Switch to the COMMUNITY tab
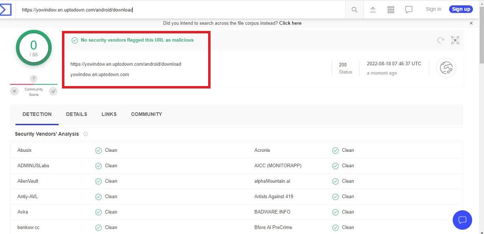Screen dimensions: 484x234 (x=146, y=115)
